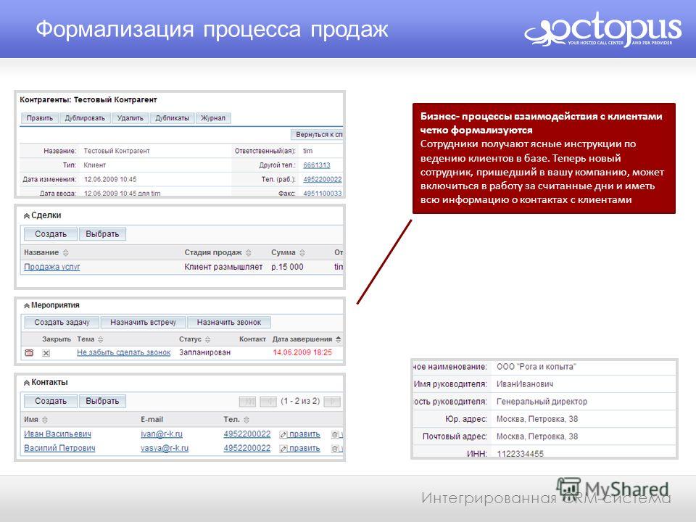Click the sort arrows next to Название column
Screen dimensions: 696x522
tap(66, 252)
